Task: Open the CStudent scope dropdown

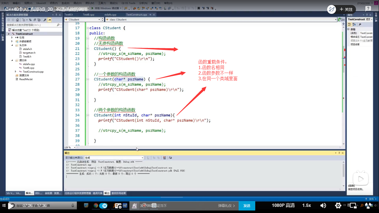Action: (99, 20)
